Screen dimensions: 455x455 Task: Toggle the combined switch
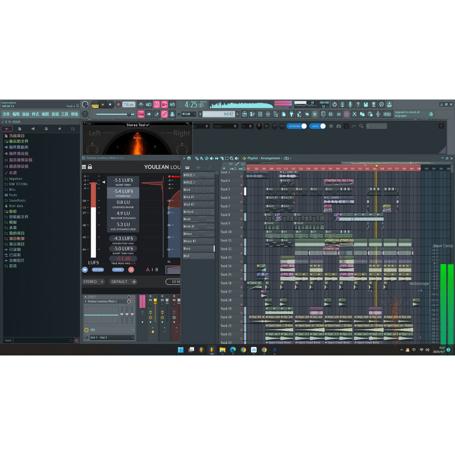click(x=296, y=126)
